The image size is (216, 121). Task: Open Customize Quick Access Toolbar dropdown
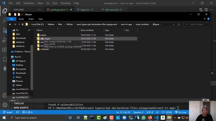click(x=22, y=14)
